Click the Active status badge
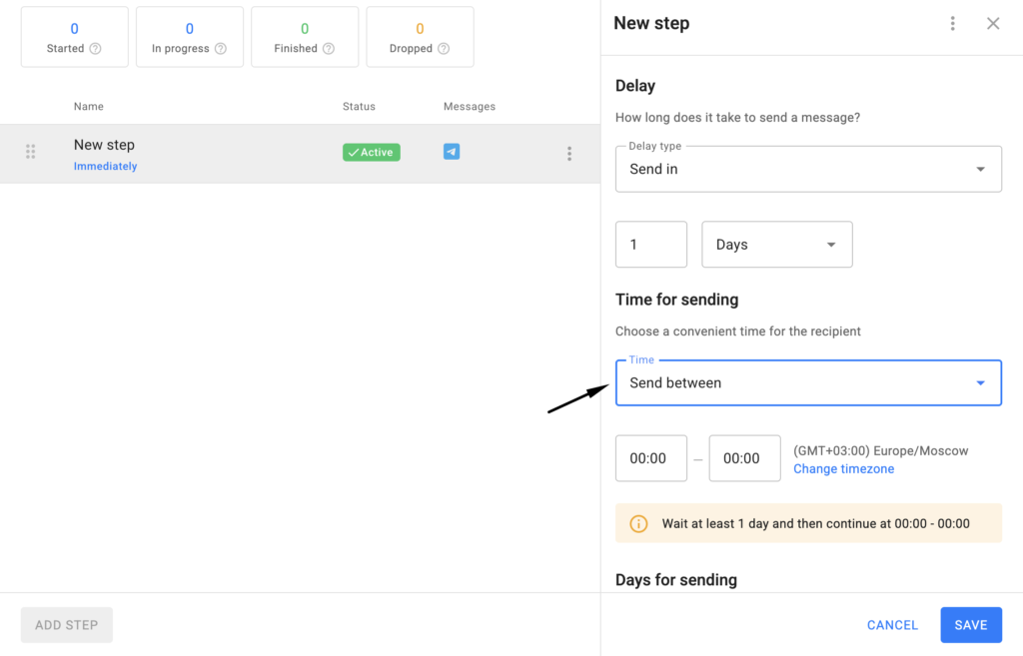This screenshot has width=1023, height=656. tap(372, 153)
